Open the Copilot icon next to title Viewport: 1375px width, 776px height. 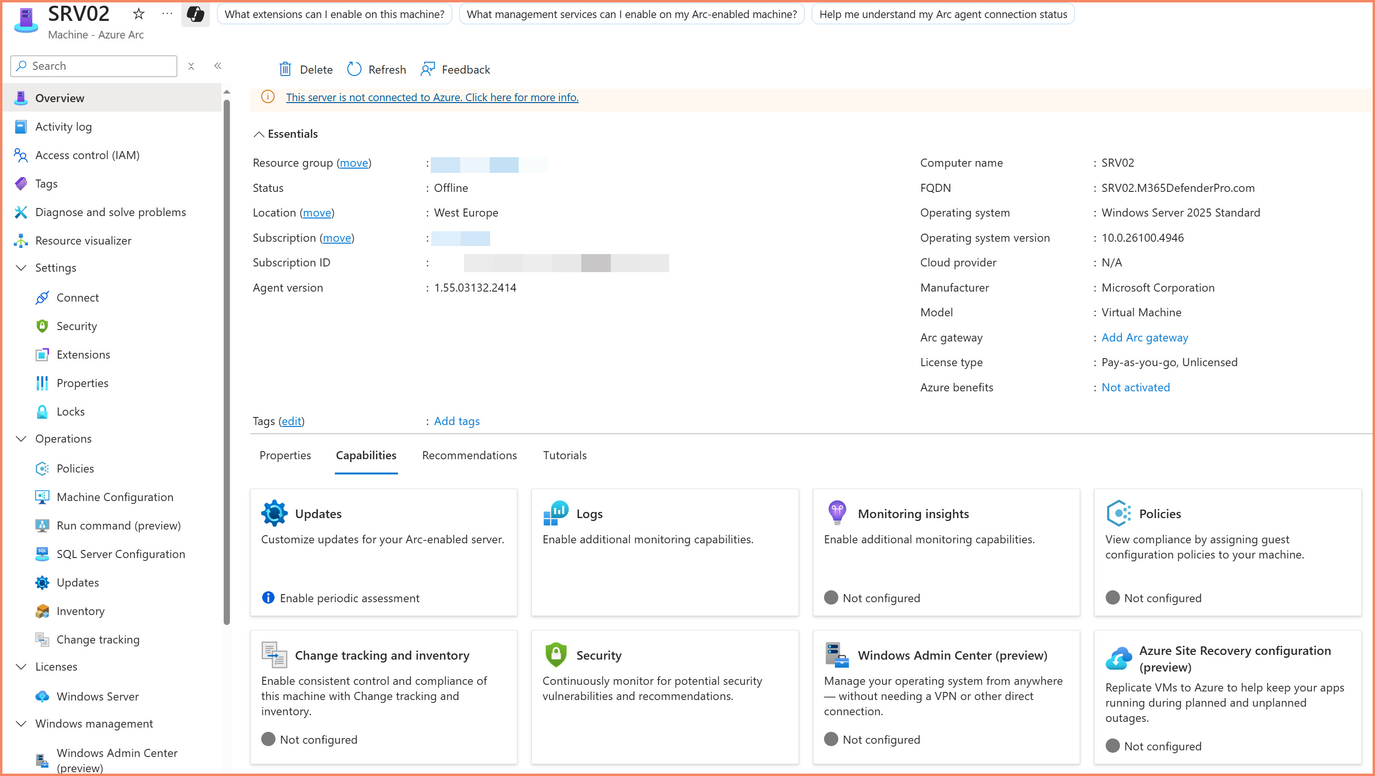(195, 14)
